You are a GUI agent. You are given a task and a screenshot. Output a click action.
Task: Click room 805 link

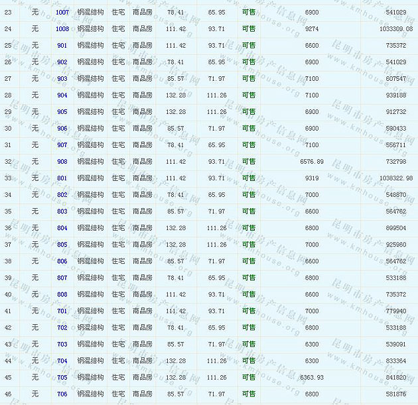click(x=62, y=245)
